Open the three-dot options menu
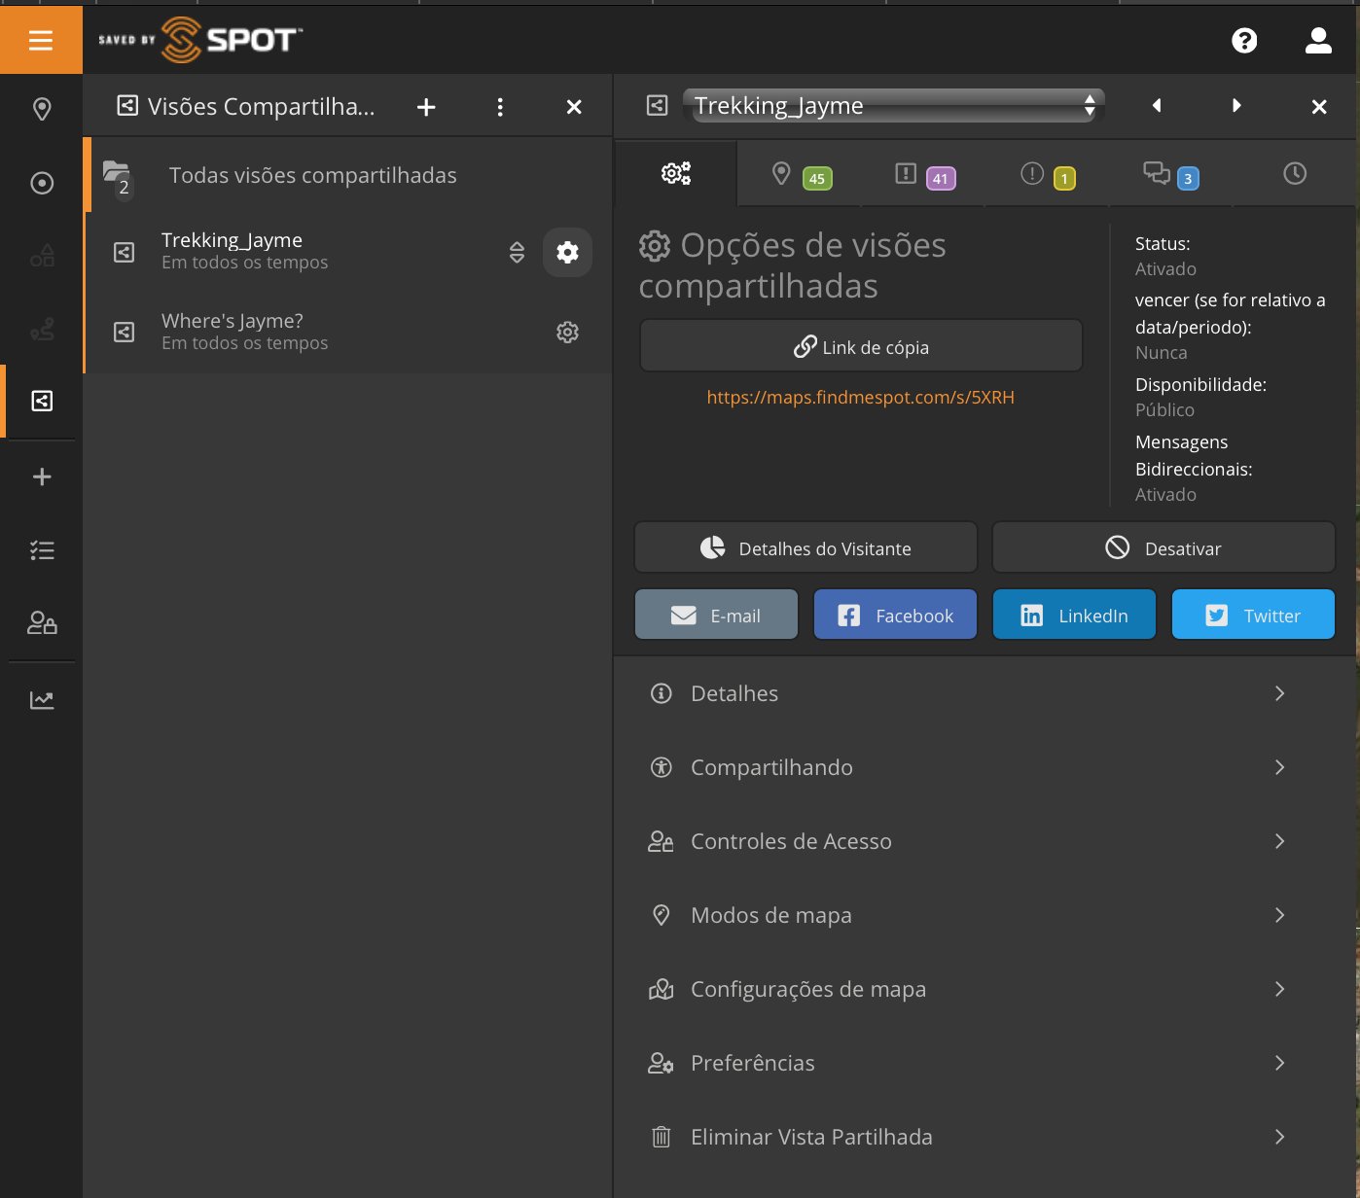Viewport: 1360px width, 1198px height. (x=500, y=107)
